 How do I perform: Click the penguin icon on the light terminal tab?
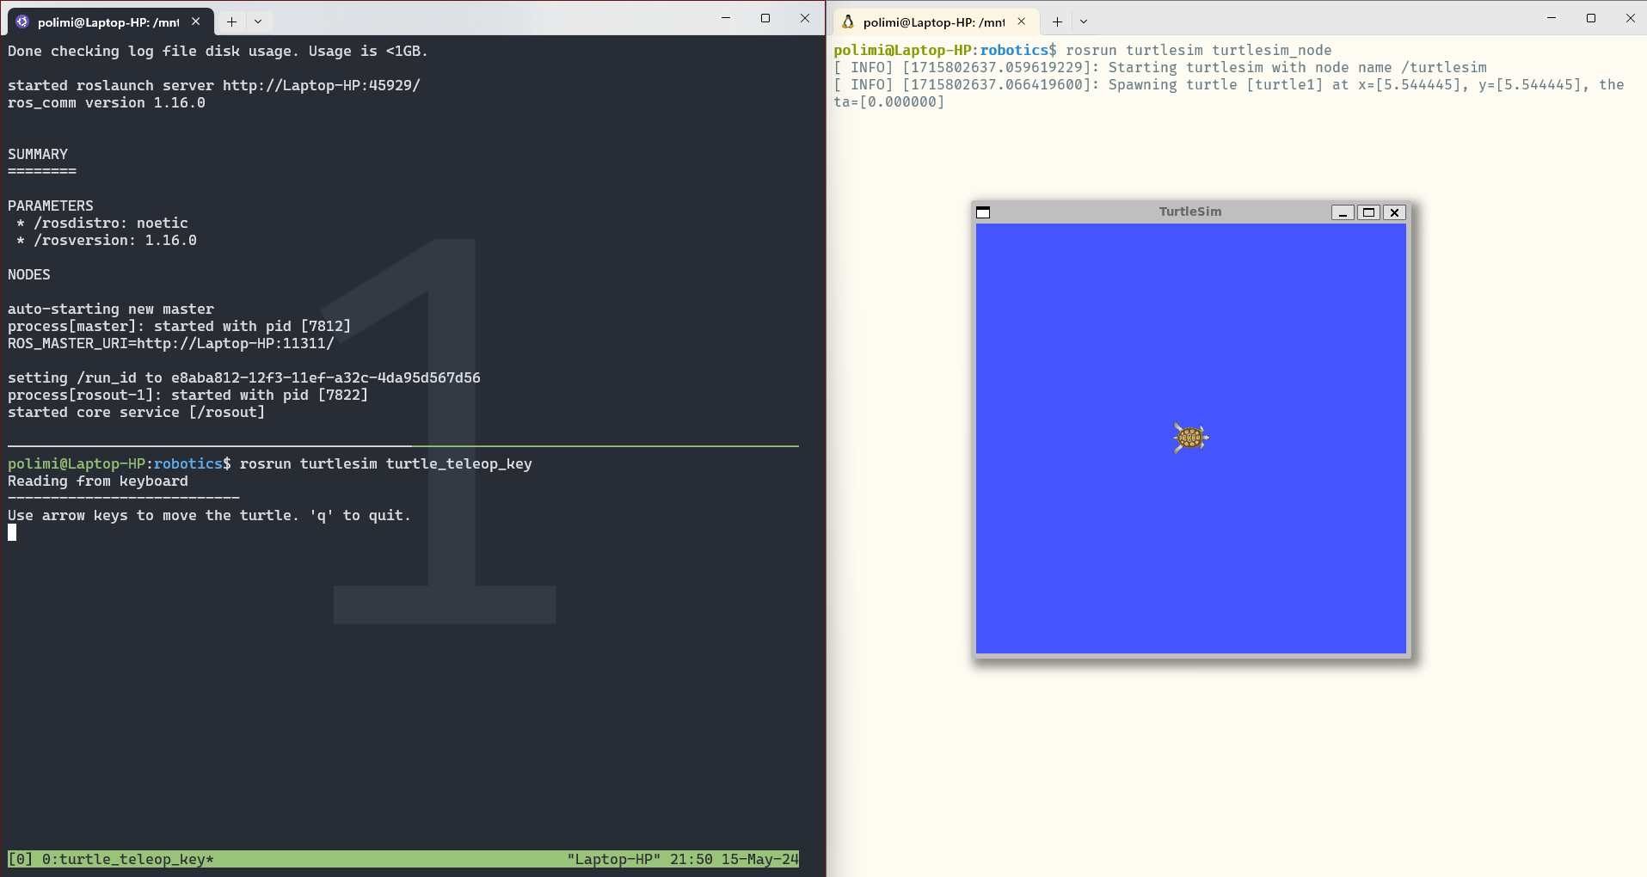click(x=848, y=21)
